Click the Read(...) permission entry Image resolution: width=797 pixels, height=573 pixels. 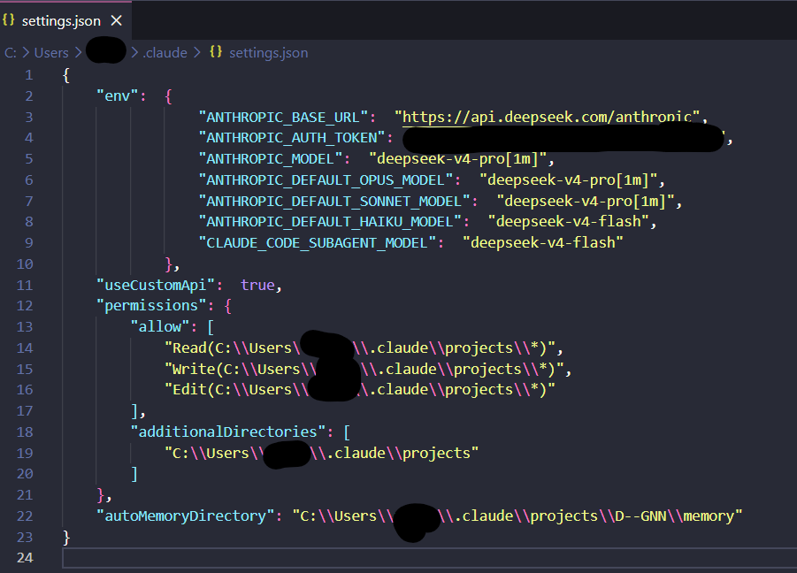360,348
